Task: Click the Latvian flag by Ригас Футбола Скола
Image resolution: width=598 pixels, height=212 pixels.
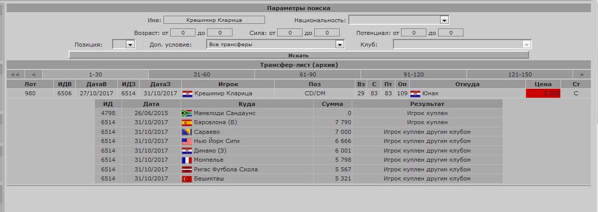Action: point(187,169)
